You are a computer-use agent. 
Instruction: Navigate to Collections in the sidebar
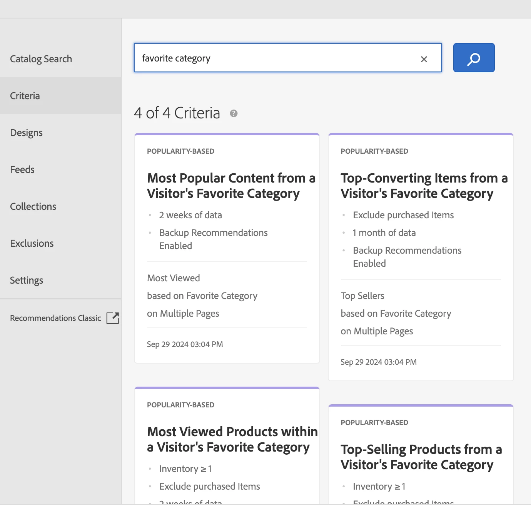click(x=33, y=206)
